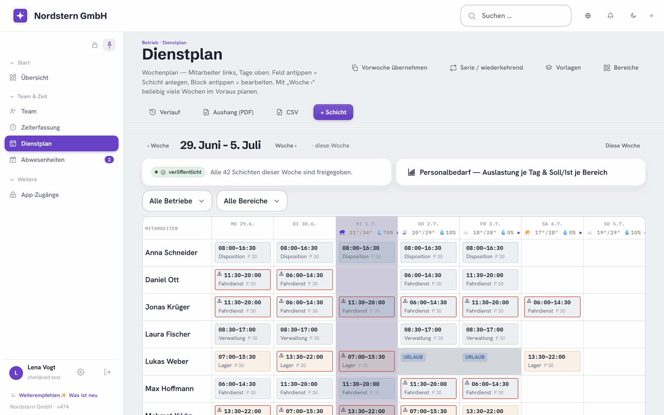This screenshot has width=664, height=415.
Task: Open Lukas Weber Saturday Lager shift
Action: pyautogui.click(x=552, y=361)
